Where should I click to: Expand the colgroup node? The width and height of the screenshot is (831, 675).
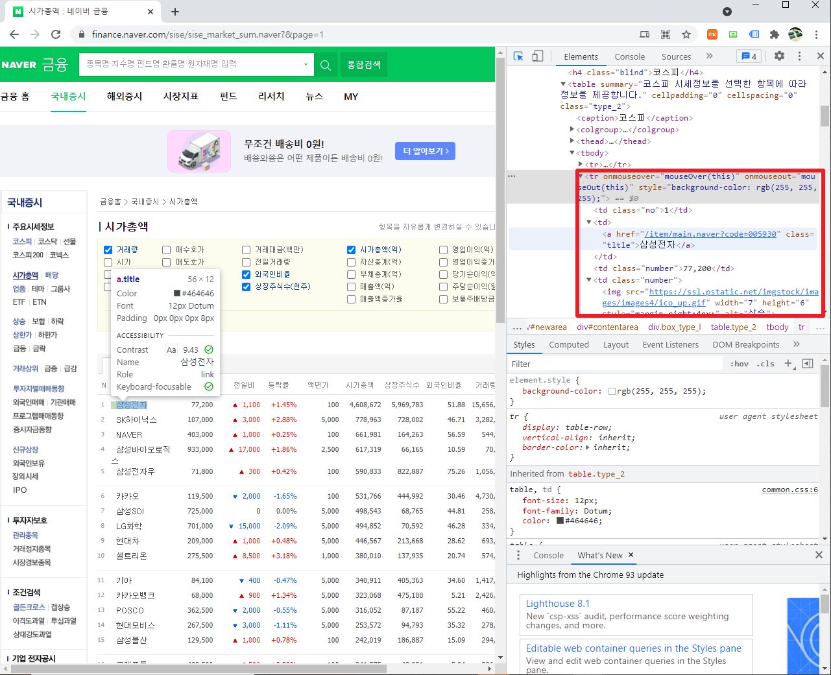click(572, 130)
